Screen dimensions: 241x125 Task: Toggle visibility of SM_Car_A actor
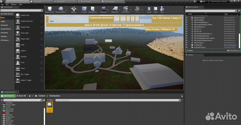tap(186, 29)
